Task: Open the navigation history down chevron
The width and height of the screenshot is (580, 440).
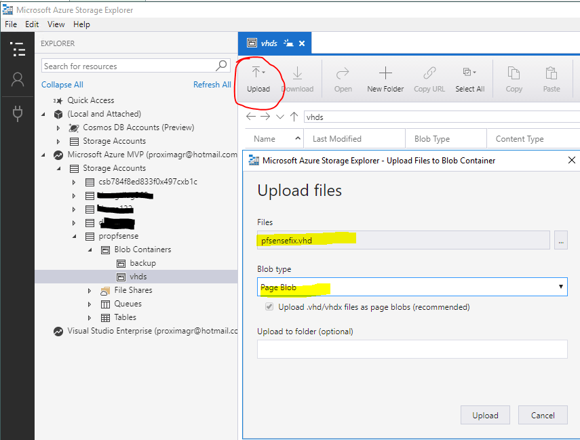Action: pyautogui.click(x=280, y=117)
